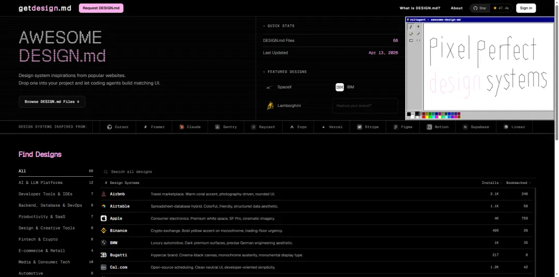Click the SpaceX featured logo icon
Screen dimensions: 559x277
270,87
